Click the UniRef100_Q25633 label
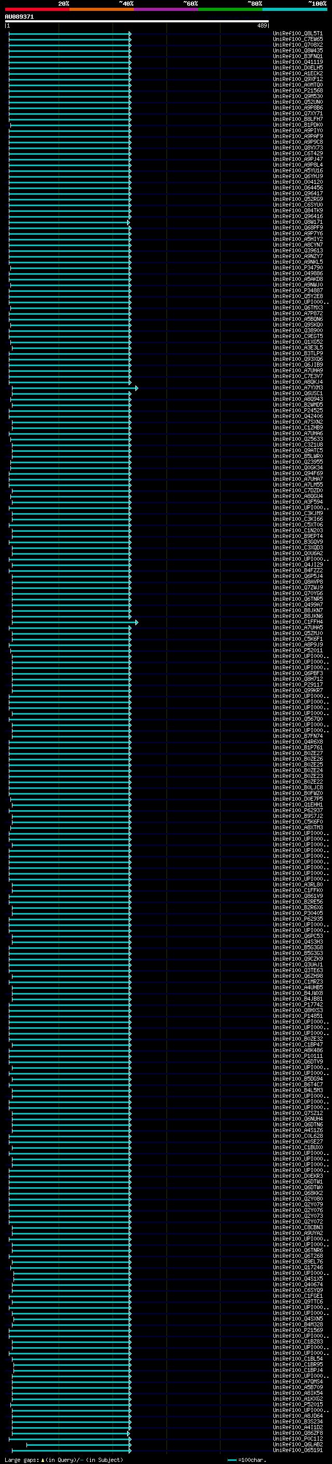 pyautogui.click(x=297, y=439)
